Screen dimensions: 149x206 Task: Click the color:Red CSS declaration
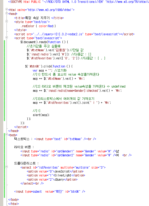pyautogui.click(x=46, y=26)
